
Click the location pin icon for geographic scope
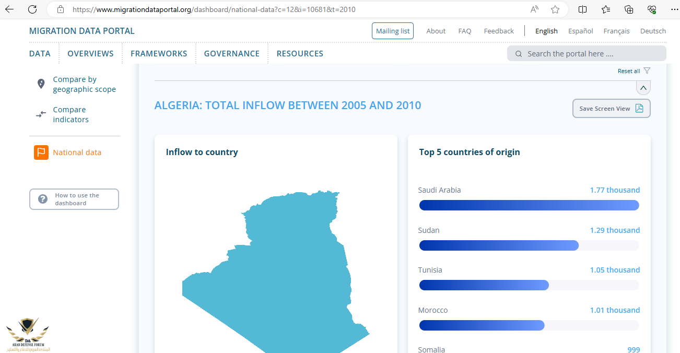[x=41, y=84]
